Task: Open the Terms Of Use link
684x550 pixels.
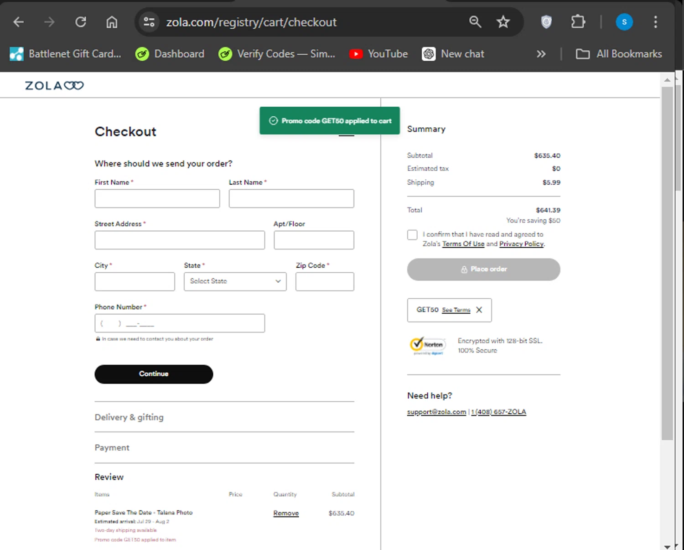Action: point(463,244)
